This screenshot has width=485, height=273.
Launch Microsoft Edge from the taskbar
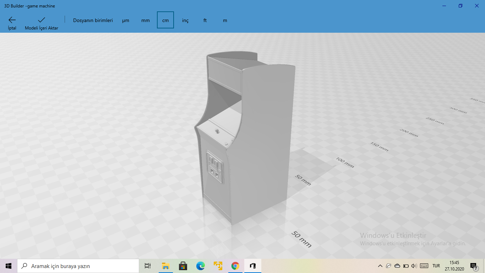(x=200, y=266)
